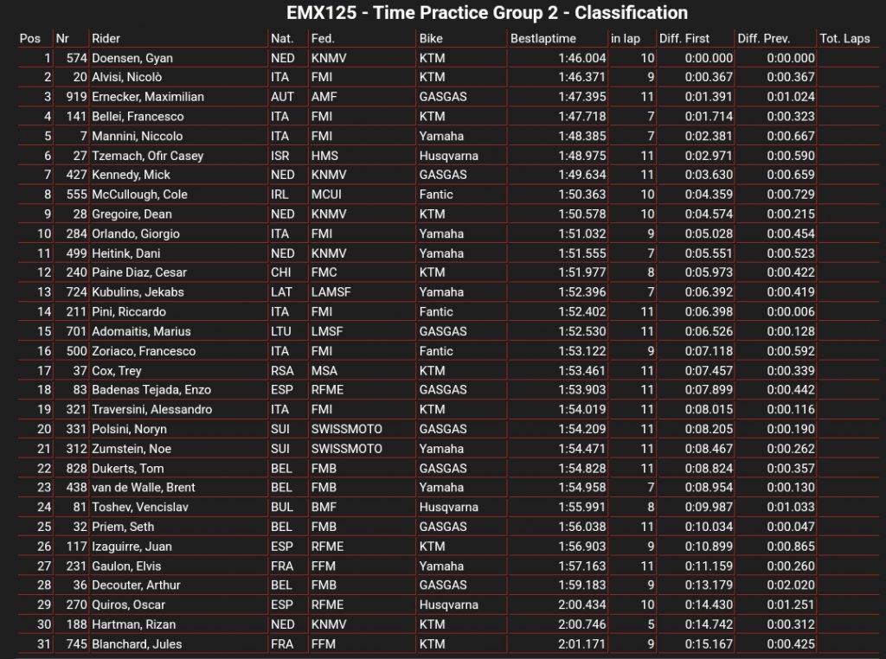Click the EMX125 Time Practice classification title
This screenshot has height=659, width=886.
click(x=487, y=13)
